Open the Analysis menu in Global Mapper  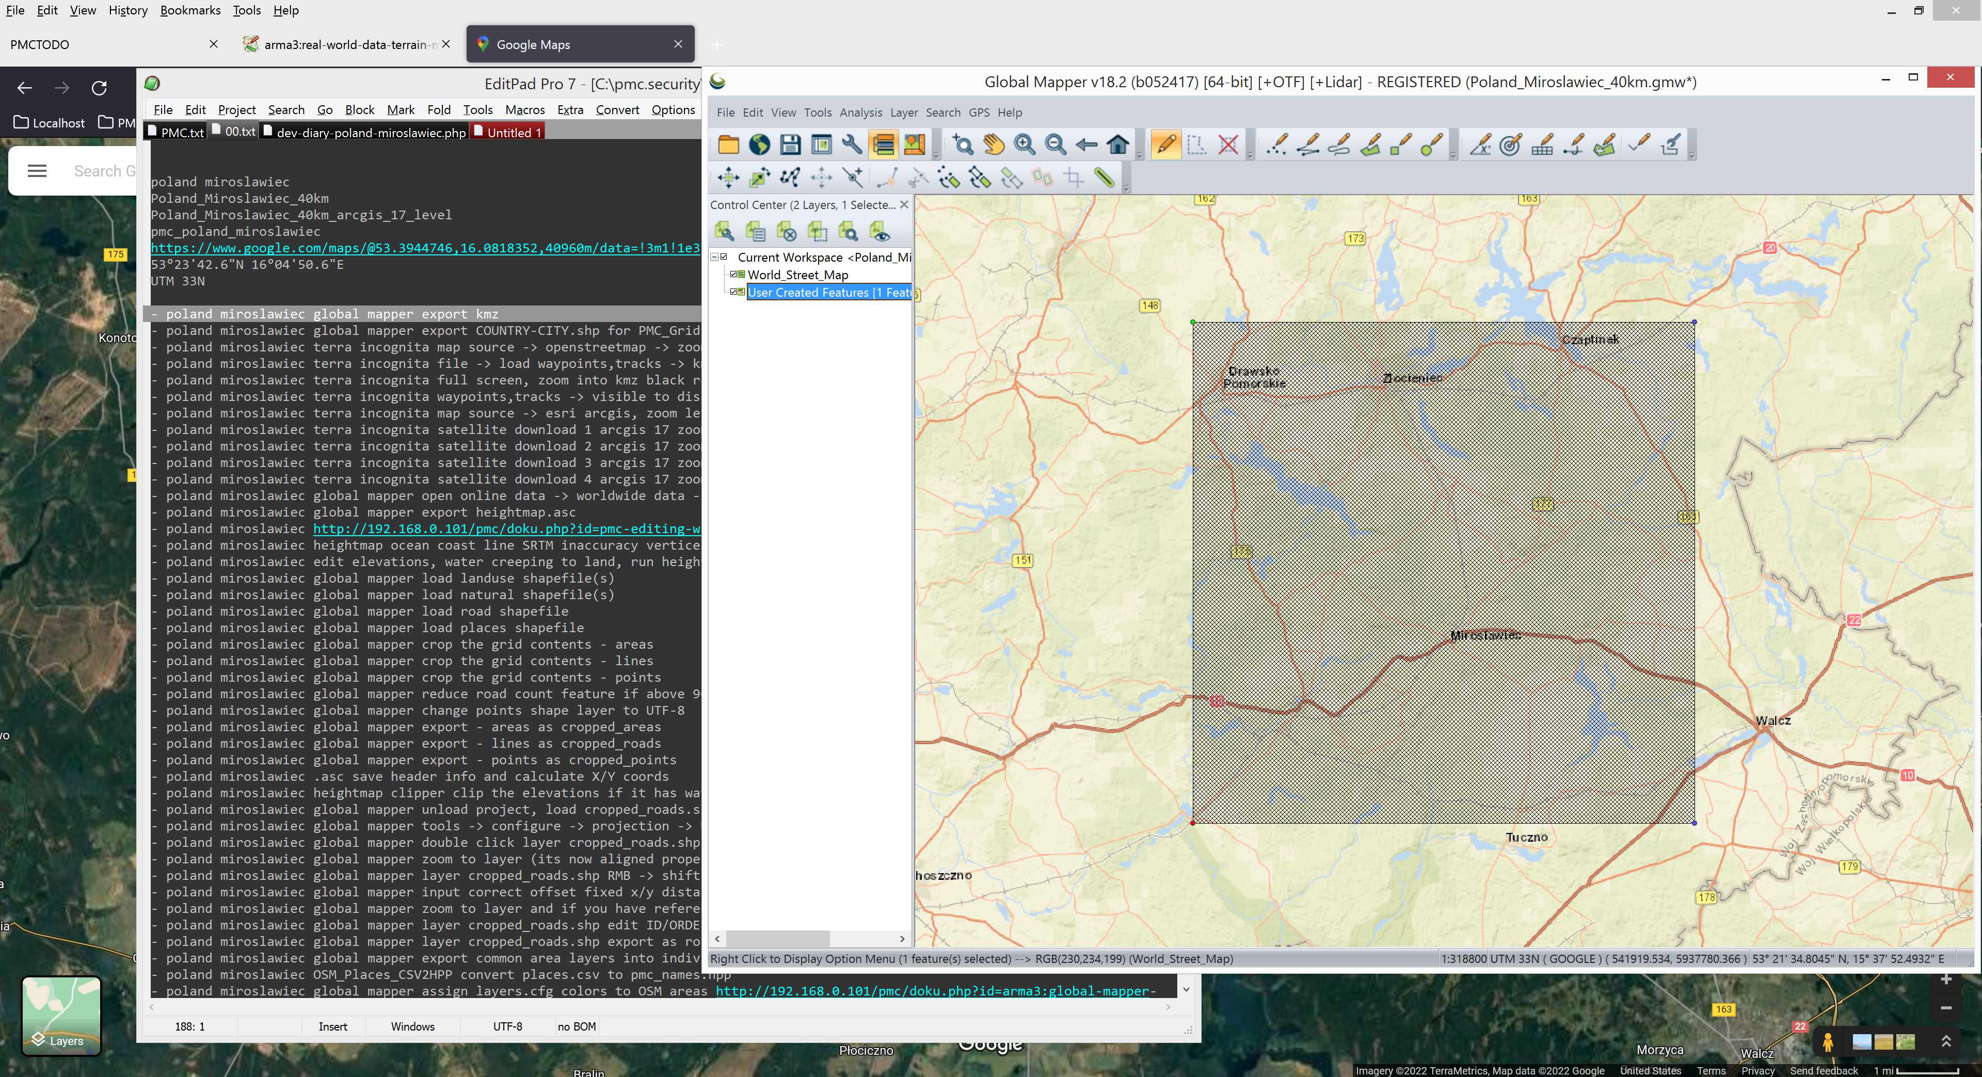pyautogui.click(x=860, y=112)
